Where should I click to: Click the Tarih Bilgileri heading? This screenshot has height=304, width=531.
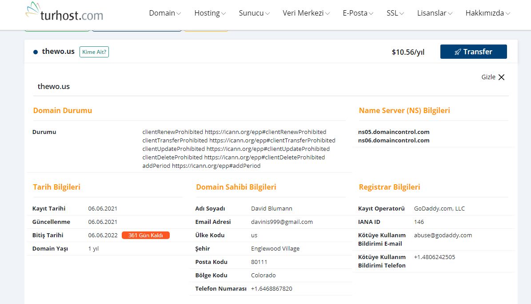click(x=56, y=187)
